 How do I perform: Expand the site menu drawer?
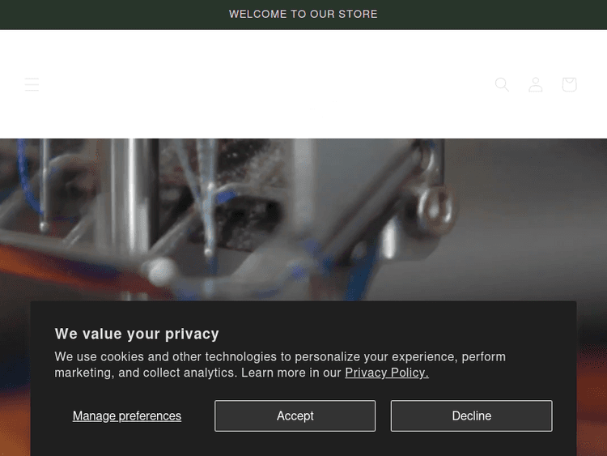pyautogui.click(x=32, y=84)
